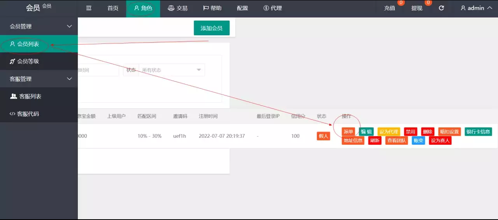
Task: Click the red 禁用 button to disable member
Action: (x=410, y=132)
